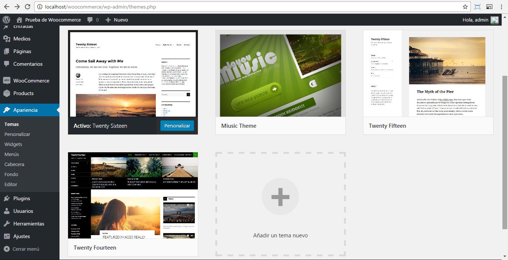Open the WordPress logo menu
508x260 pixels.
[x=6, y=20]
